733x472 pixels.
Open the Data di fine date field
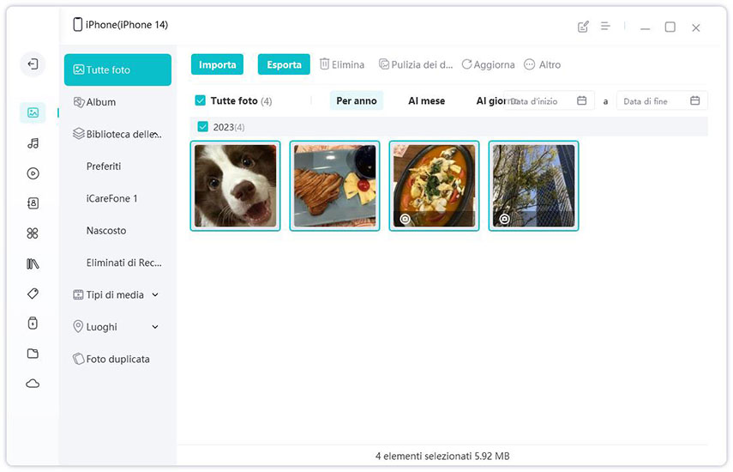point(661,101)
